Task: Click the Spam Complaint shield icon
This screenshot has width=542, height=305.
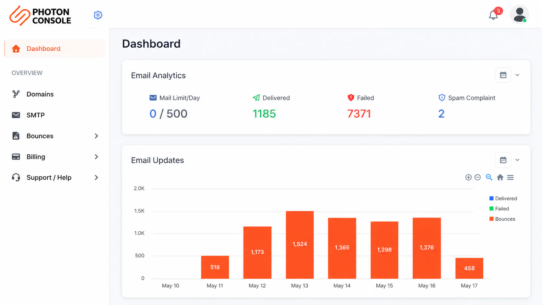Action: click(442, 98)
